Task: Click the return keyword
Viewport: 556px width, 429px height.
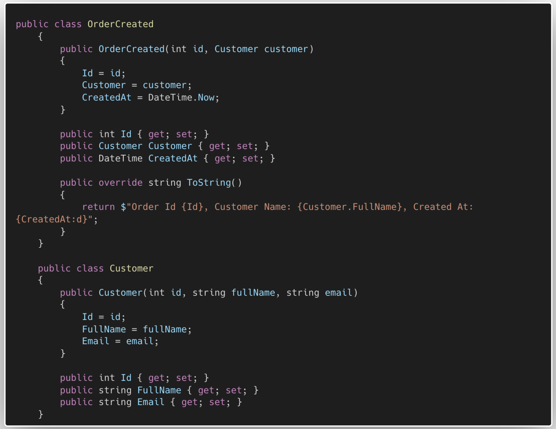Action: [x=98, y=207]
